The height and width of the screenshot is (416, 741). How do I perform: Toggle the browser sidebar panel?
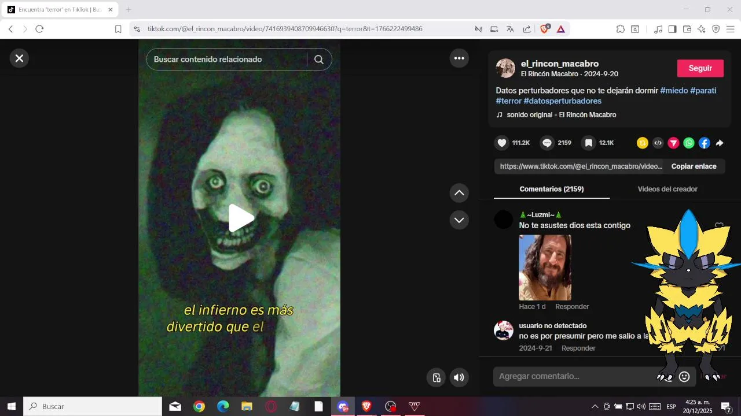[673, 29]
